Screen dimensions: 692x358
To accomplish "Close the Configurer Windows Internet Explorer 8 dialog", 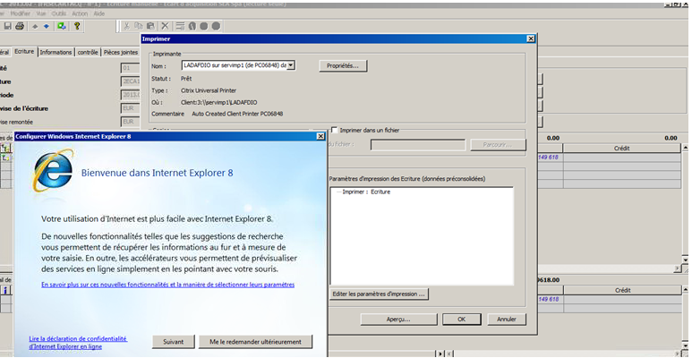I will (320, 136).
